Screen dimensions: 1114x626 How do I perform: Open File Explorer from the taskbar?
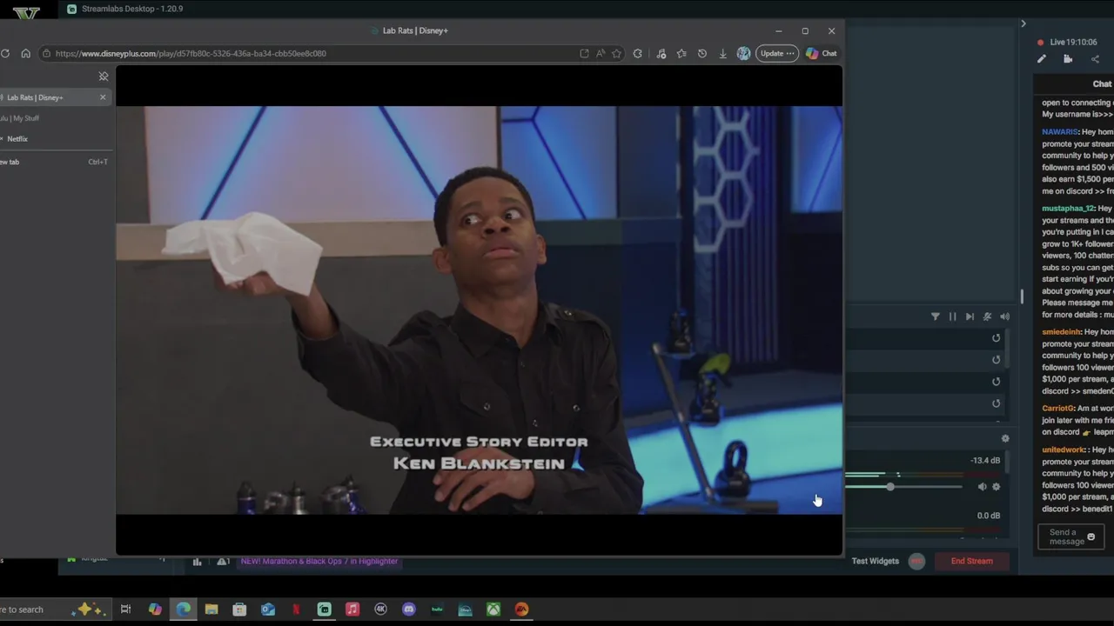pyautogui.click(x=211, y=609)
